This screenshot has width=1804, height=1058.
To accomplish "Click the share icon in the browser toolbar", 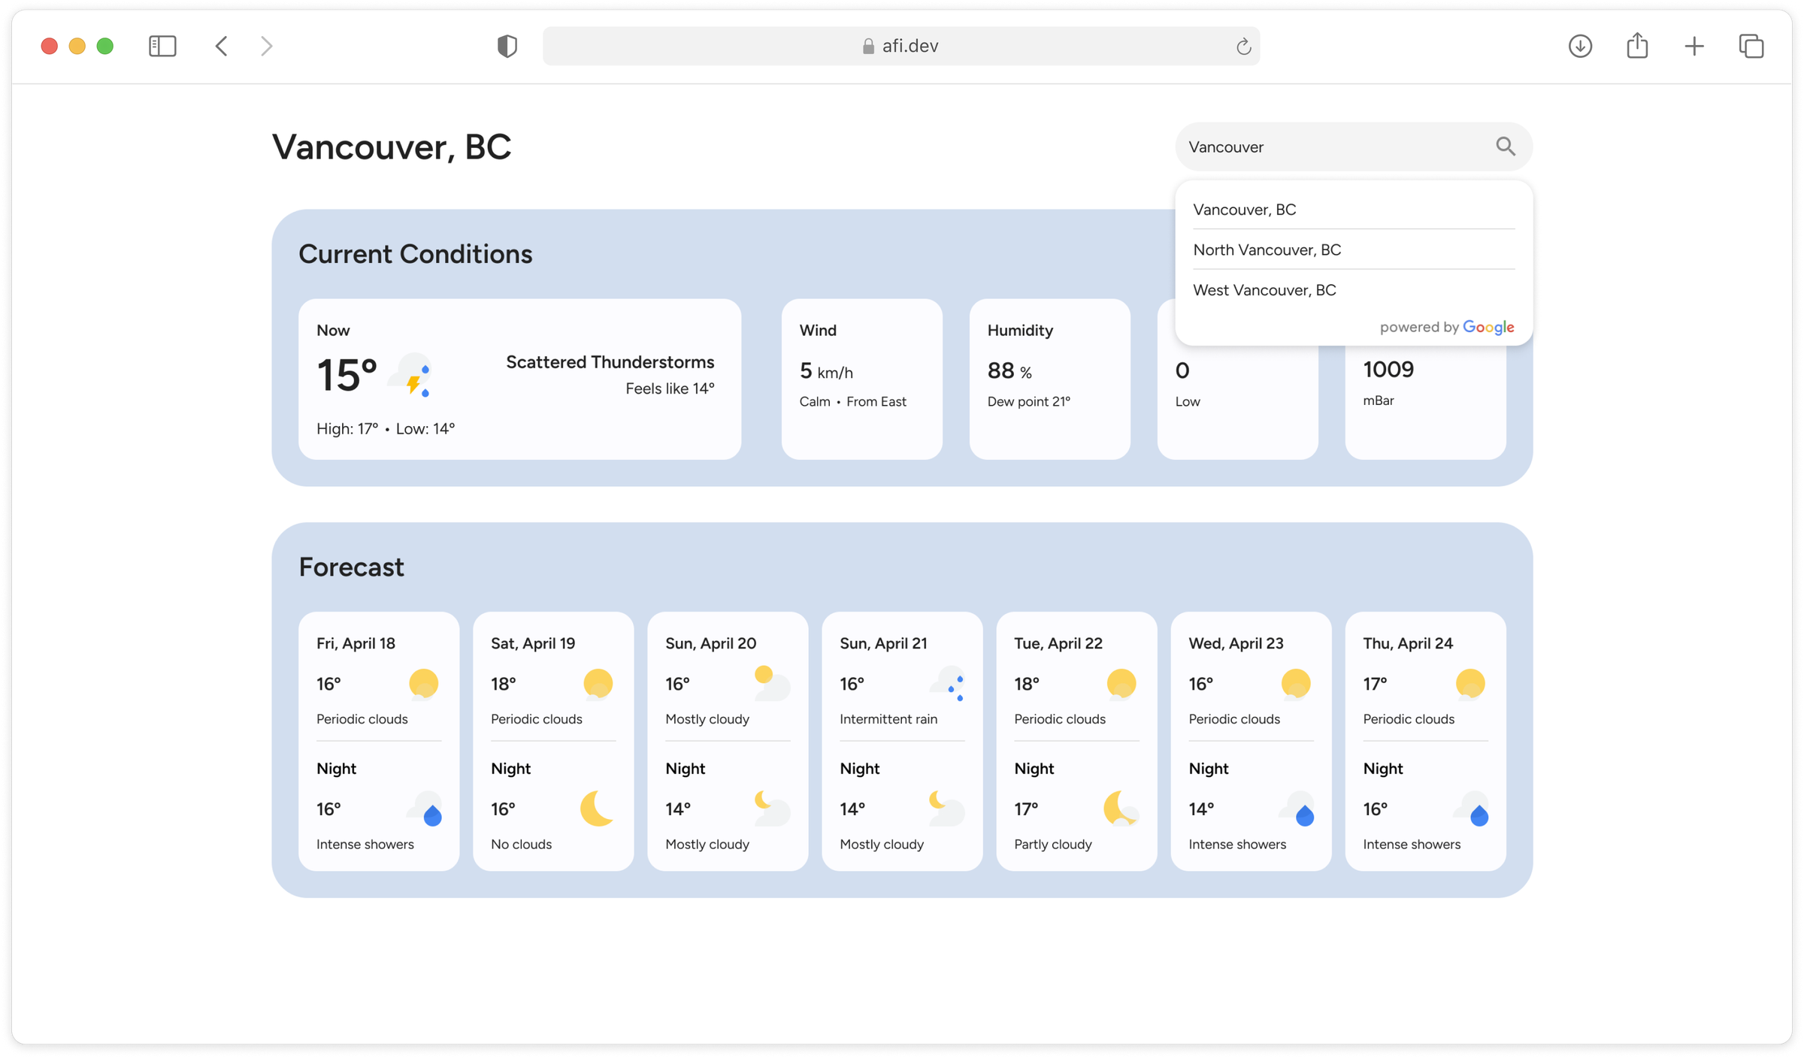I will [x=1638, y=45].
